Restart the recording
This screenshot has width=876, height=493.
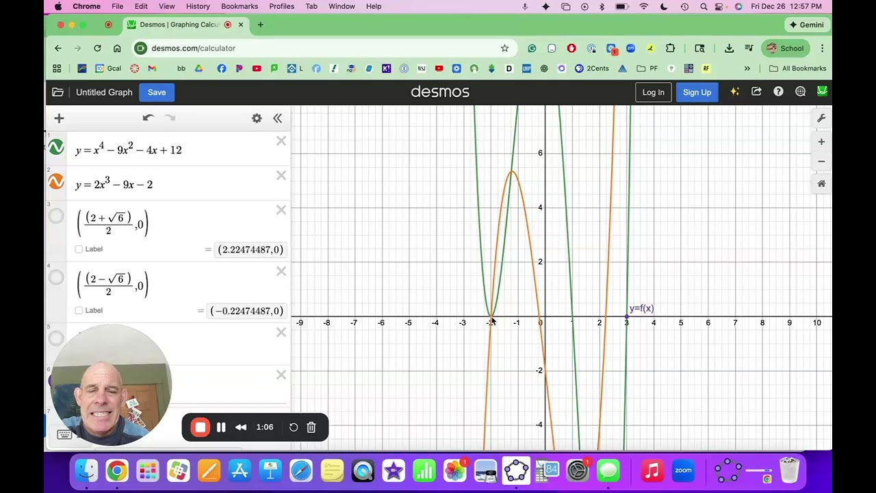point(294,427)
